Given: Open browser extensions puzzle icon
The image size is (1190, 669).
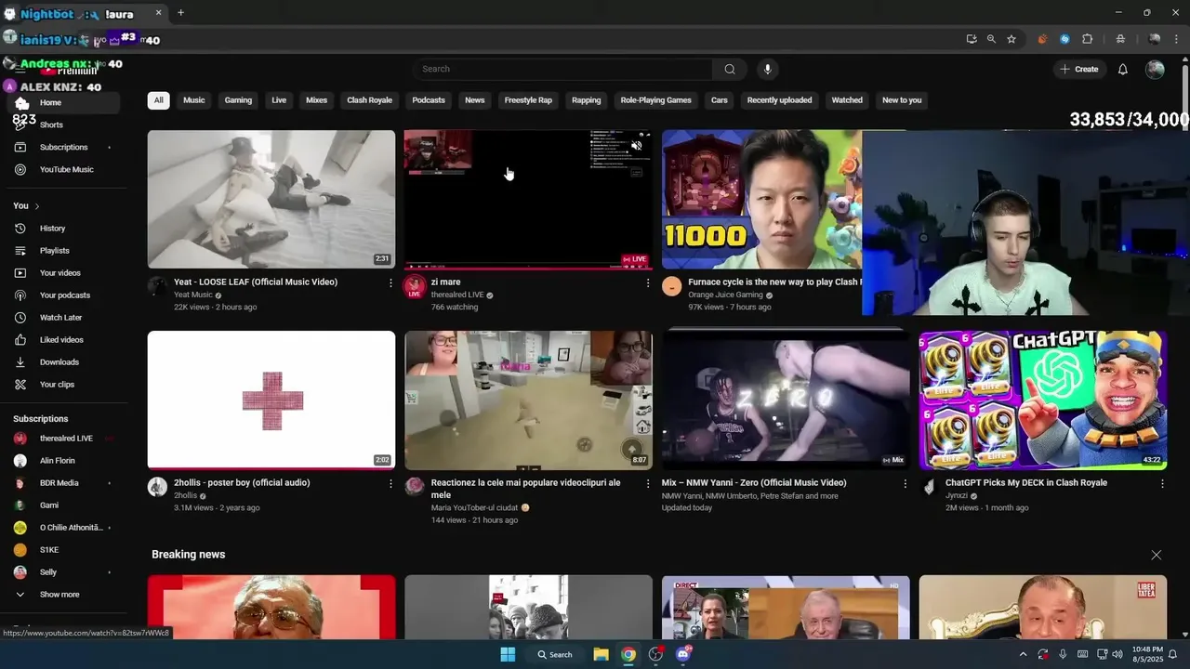Looking at the screenshot, I should pos(1087,39).
